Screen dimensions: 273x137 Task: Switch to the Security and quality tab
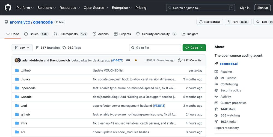pos(156,34)
